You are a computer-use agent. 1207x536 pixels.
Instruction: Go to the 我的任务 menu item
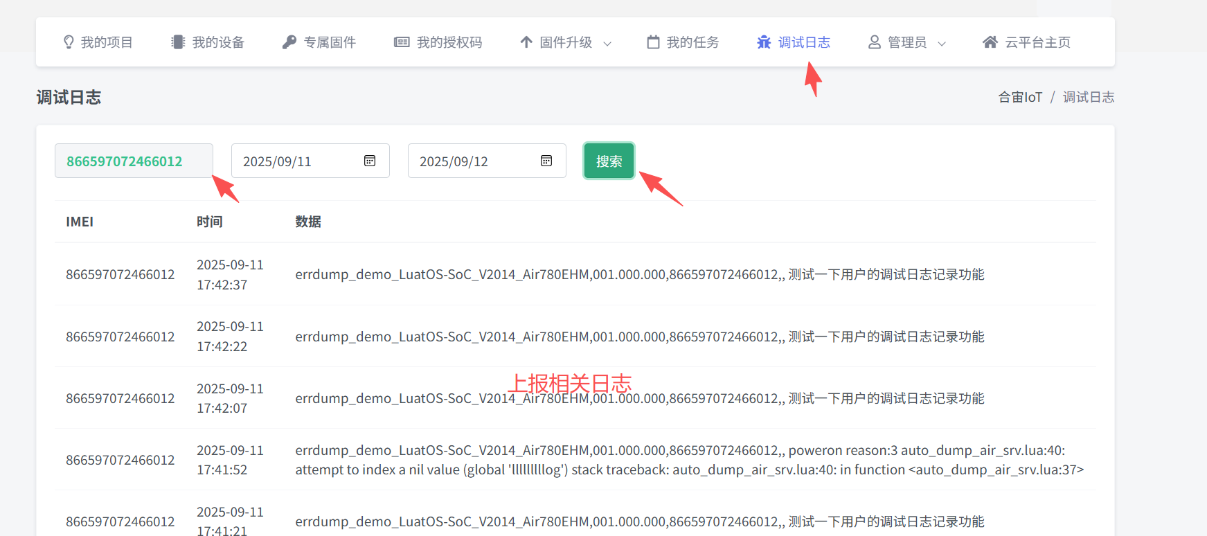[692, 42]
